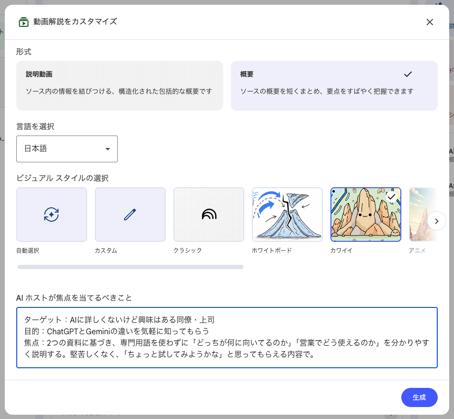
Task: Choose the クラシック visual style
Action: pyautogui.click(x=208, y=214)
